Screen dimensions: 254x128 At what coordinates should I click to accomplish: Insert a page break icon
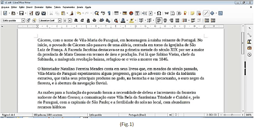[x=145, y=13]
